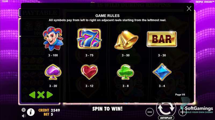Click the Page 1/6 indicator
Viewport: 215px width, 120px height.
180,95
